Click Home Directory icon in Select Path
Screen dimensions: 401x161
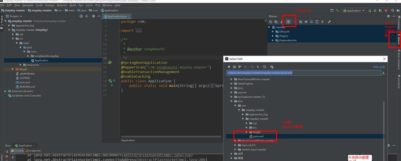pyautogui.click(x=229, y=66)
